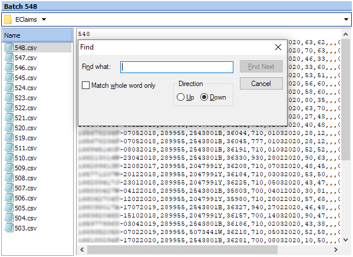This screenshot has width=353, height=257.
Task: Click the horizontal scrollbar right arrow
Action: click(x=336, y=249)
